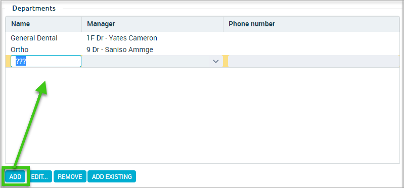The width and height of the screenshot is (404, 188).
Task: Click the Ortho phone number cell
Action: 311,50
